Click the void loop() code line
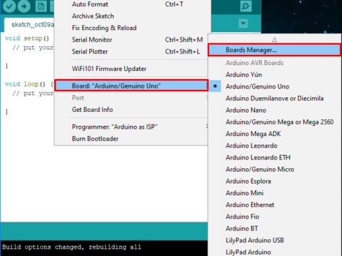This screenshot has height=256, width=342. [x=29, y=84]
